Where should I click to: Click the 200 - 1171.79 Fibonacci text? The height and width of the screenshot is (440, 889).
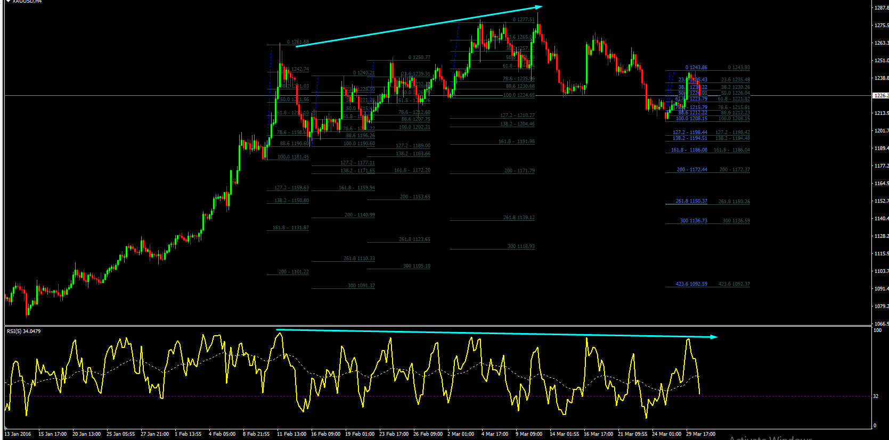tap(519, 171)
